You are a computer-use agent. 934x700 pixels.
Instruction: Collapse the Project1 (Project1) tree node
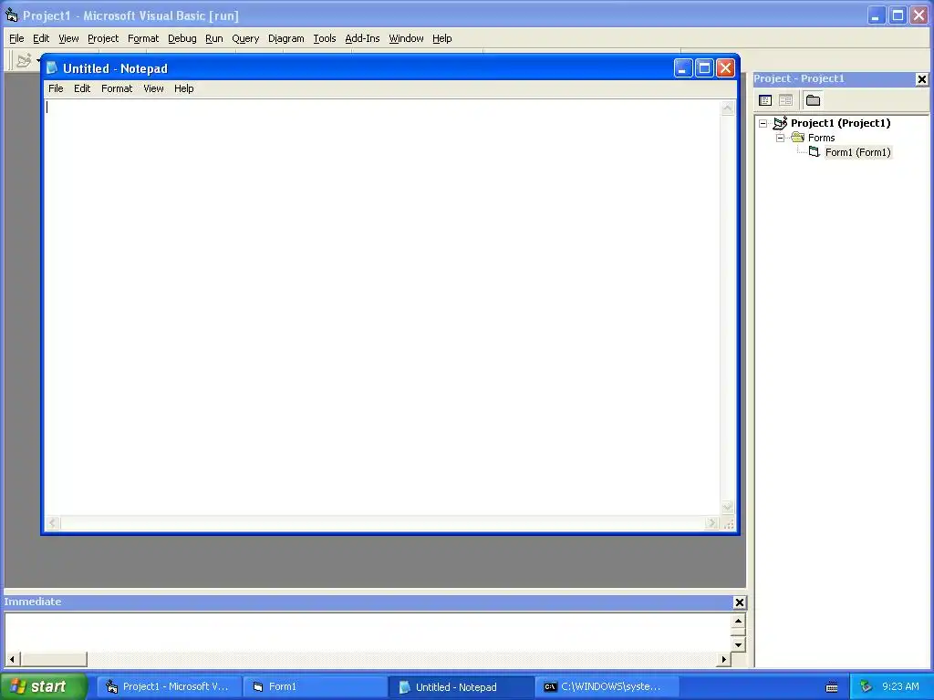pos(763,124)
